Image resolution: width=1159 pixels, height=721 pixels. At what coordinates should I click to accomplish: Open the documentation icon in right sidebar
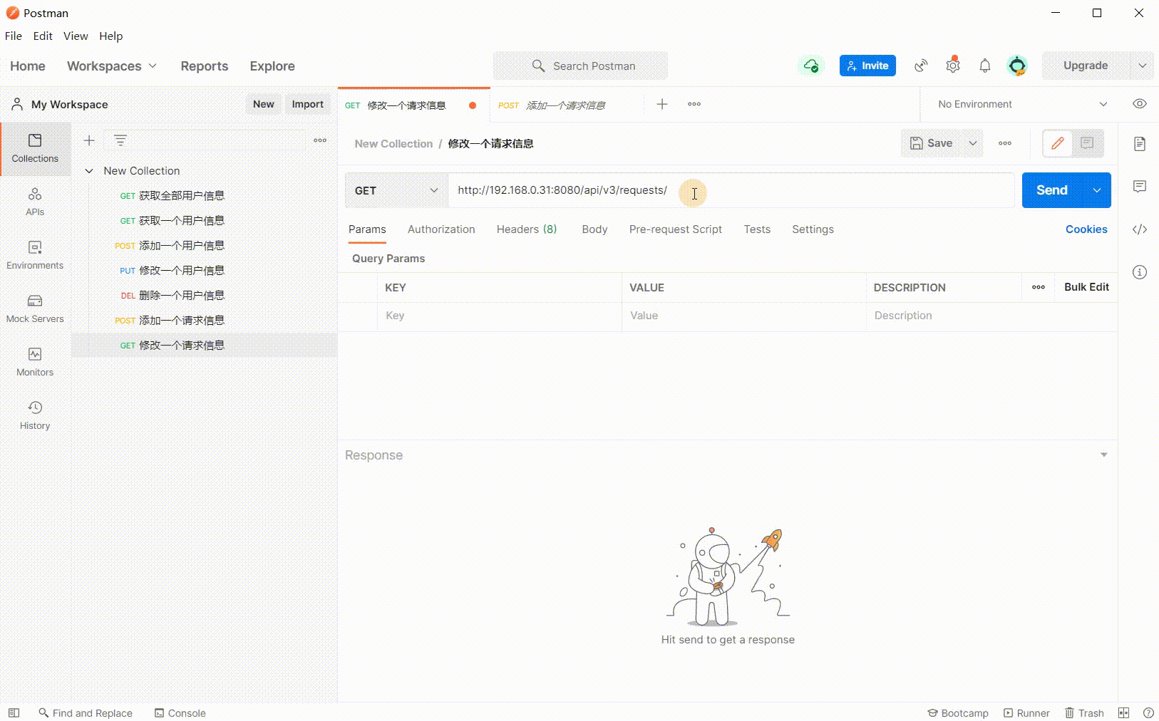(1140, 144)
